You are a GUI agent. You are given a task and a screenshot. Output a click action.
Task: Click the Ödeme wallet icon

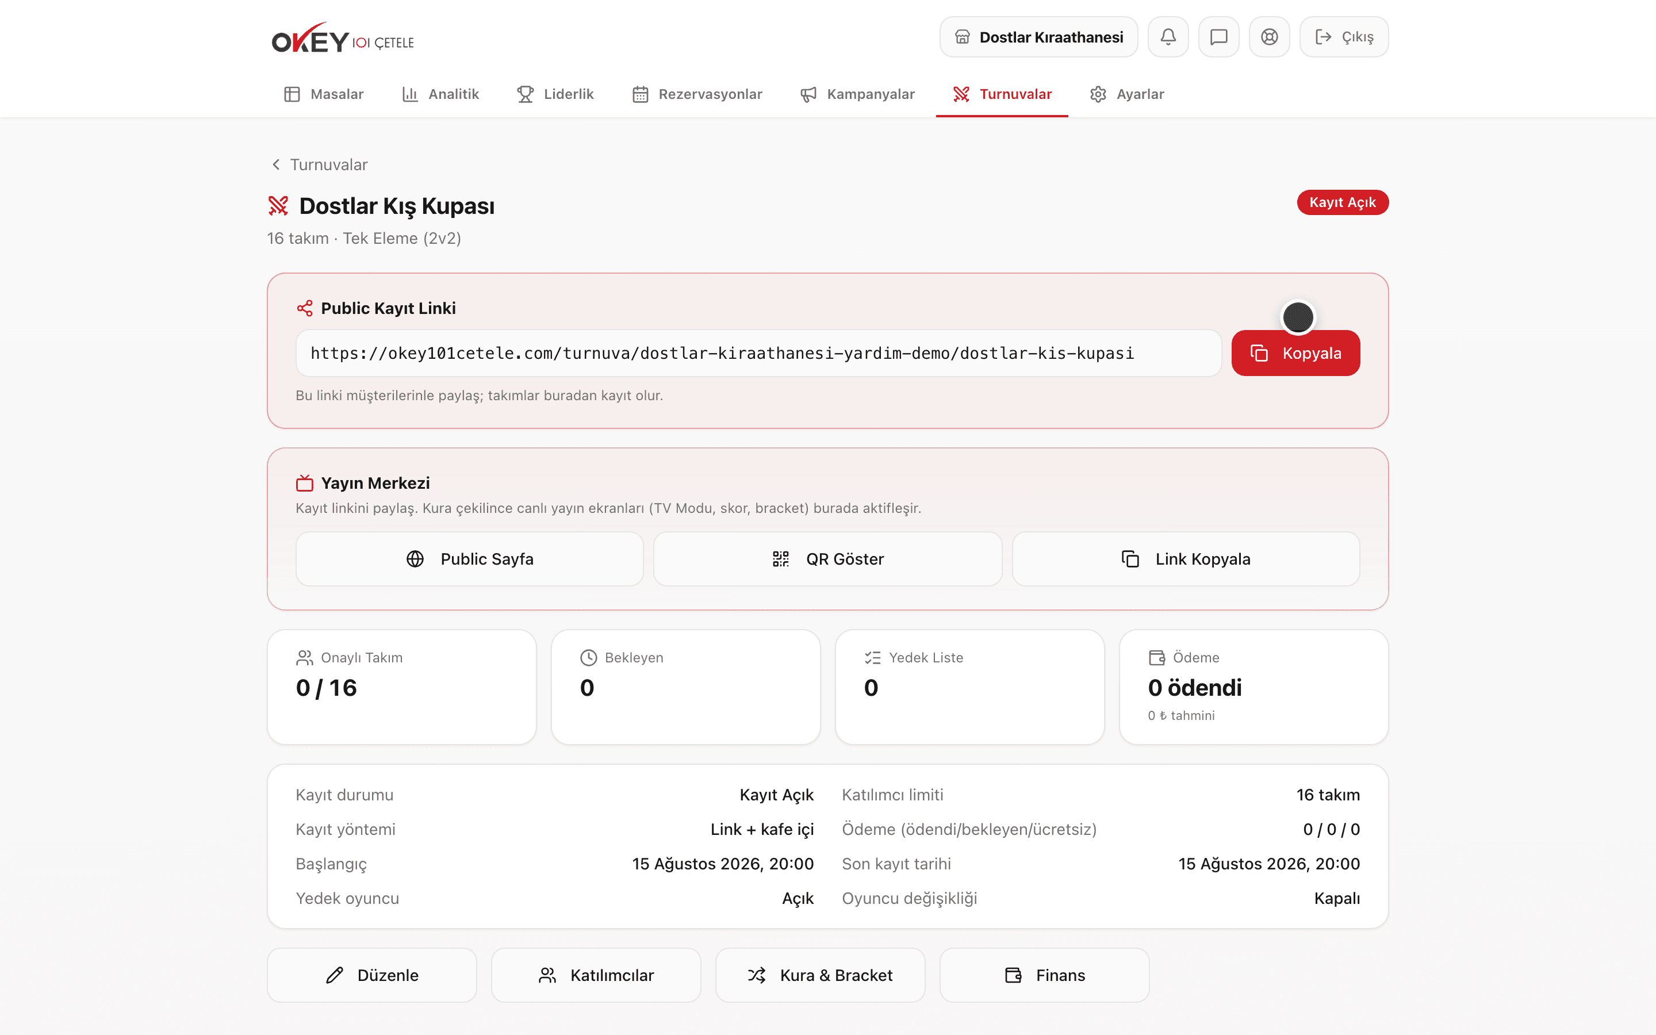(1156, 658)
